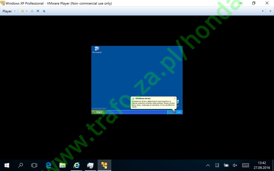The image size is (274, 171).
Task: Click Send Ctrl+Alt+Del toolbar icon
Action: click(32, 11)
